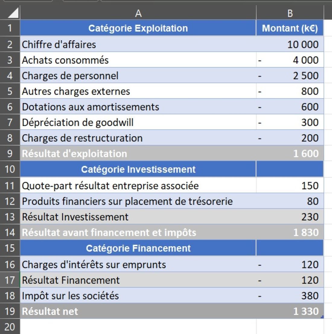Click cell 'Chiffre d'affaires'

tap(138, 44)
